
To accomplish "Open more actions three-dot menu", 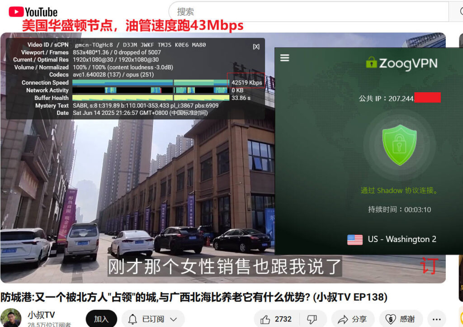I will click(x=436, y=319).
